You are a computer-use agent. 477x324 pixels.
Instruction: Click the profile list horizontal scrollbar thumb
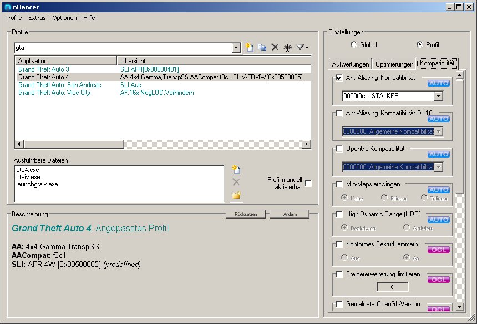pos(74,144)
